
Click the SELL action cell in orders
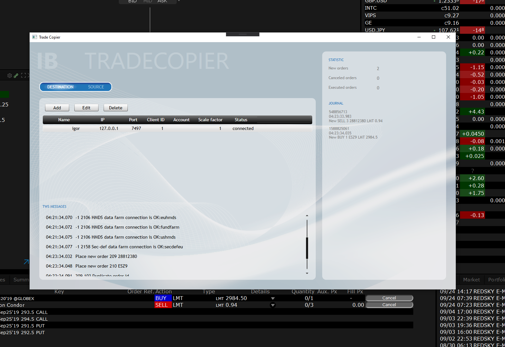163,305
